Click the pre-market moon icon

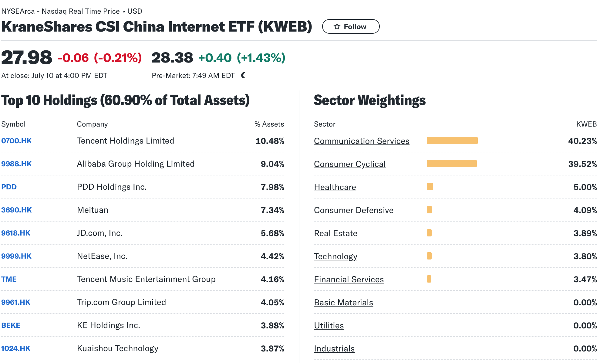[243, 75]
